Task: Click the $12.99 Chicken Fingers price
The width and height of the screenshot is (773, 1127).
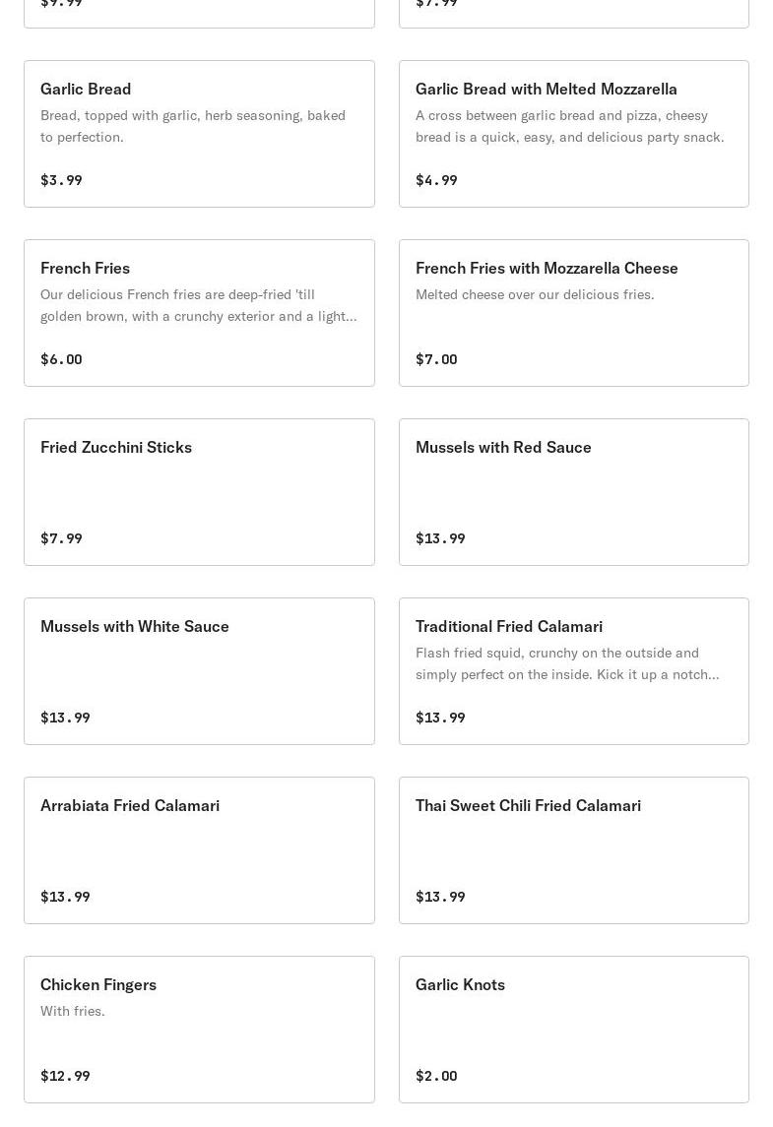Action: pos(65,1076)
